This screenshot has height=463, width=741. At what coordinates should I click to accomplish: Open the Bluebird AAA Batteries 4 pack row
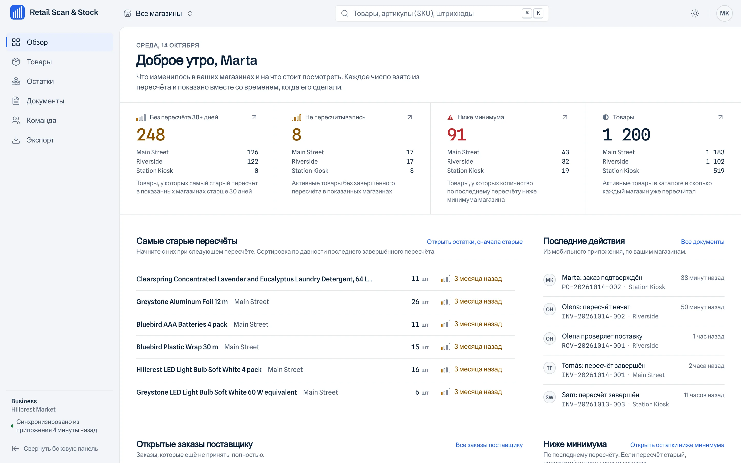325,324
